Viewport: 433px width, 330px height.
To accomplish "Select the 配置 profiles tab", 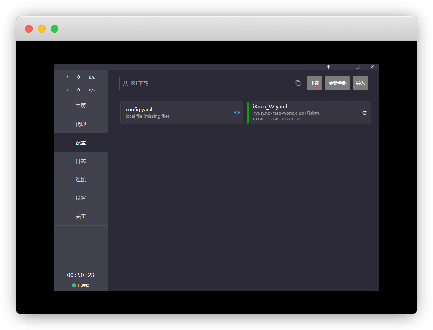I will (x=81, y=143).
